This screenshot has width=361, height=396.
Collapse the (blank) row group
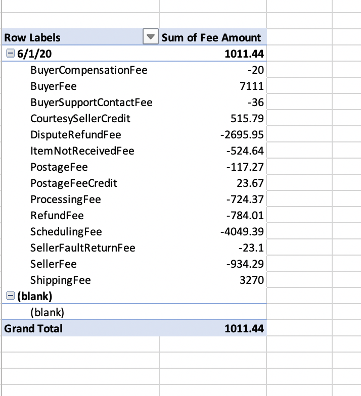click(x=9, y=296)
